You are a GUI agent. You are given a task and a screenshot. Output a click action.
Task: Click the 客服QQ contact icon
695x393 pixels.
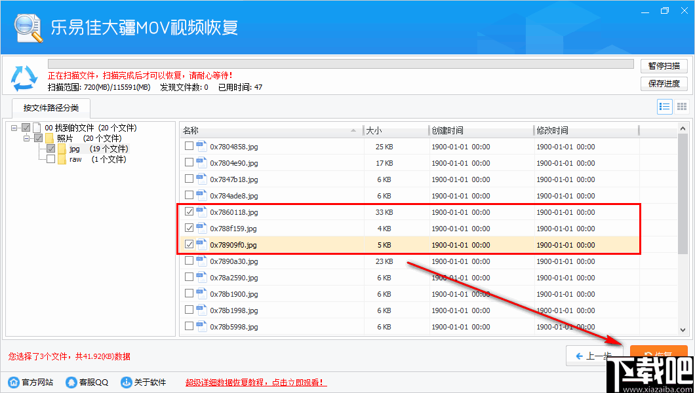(70, 383)
